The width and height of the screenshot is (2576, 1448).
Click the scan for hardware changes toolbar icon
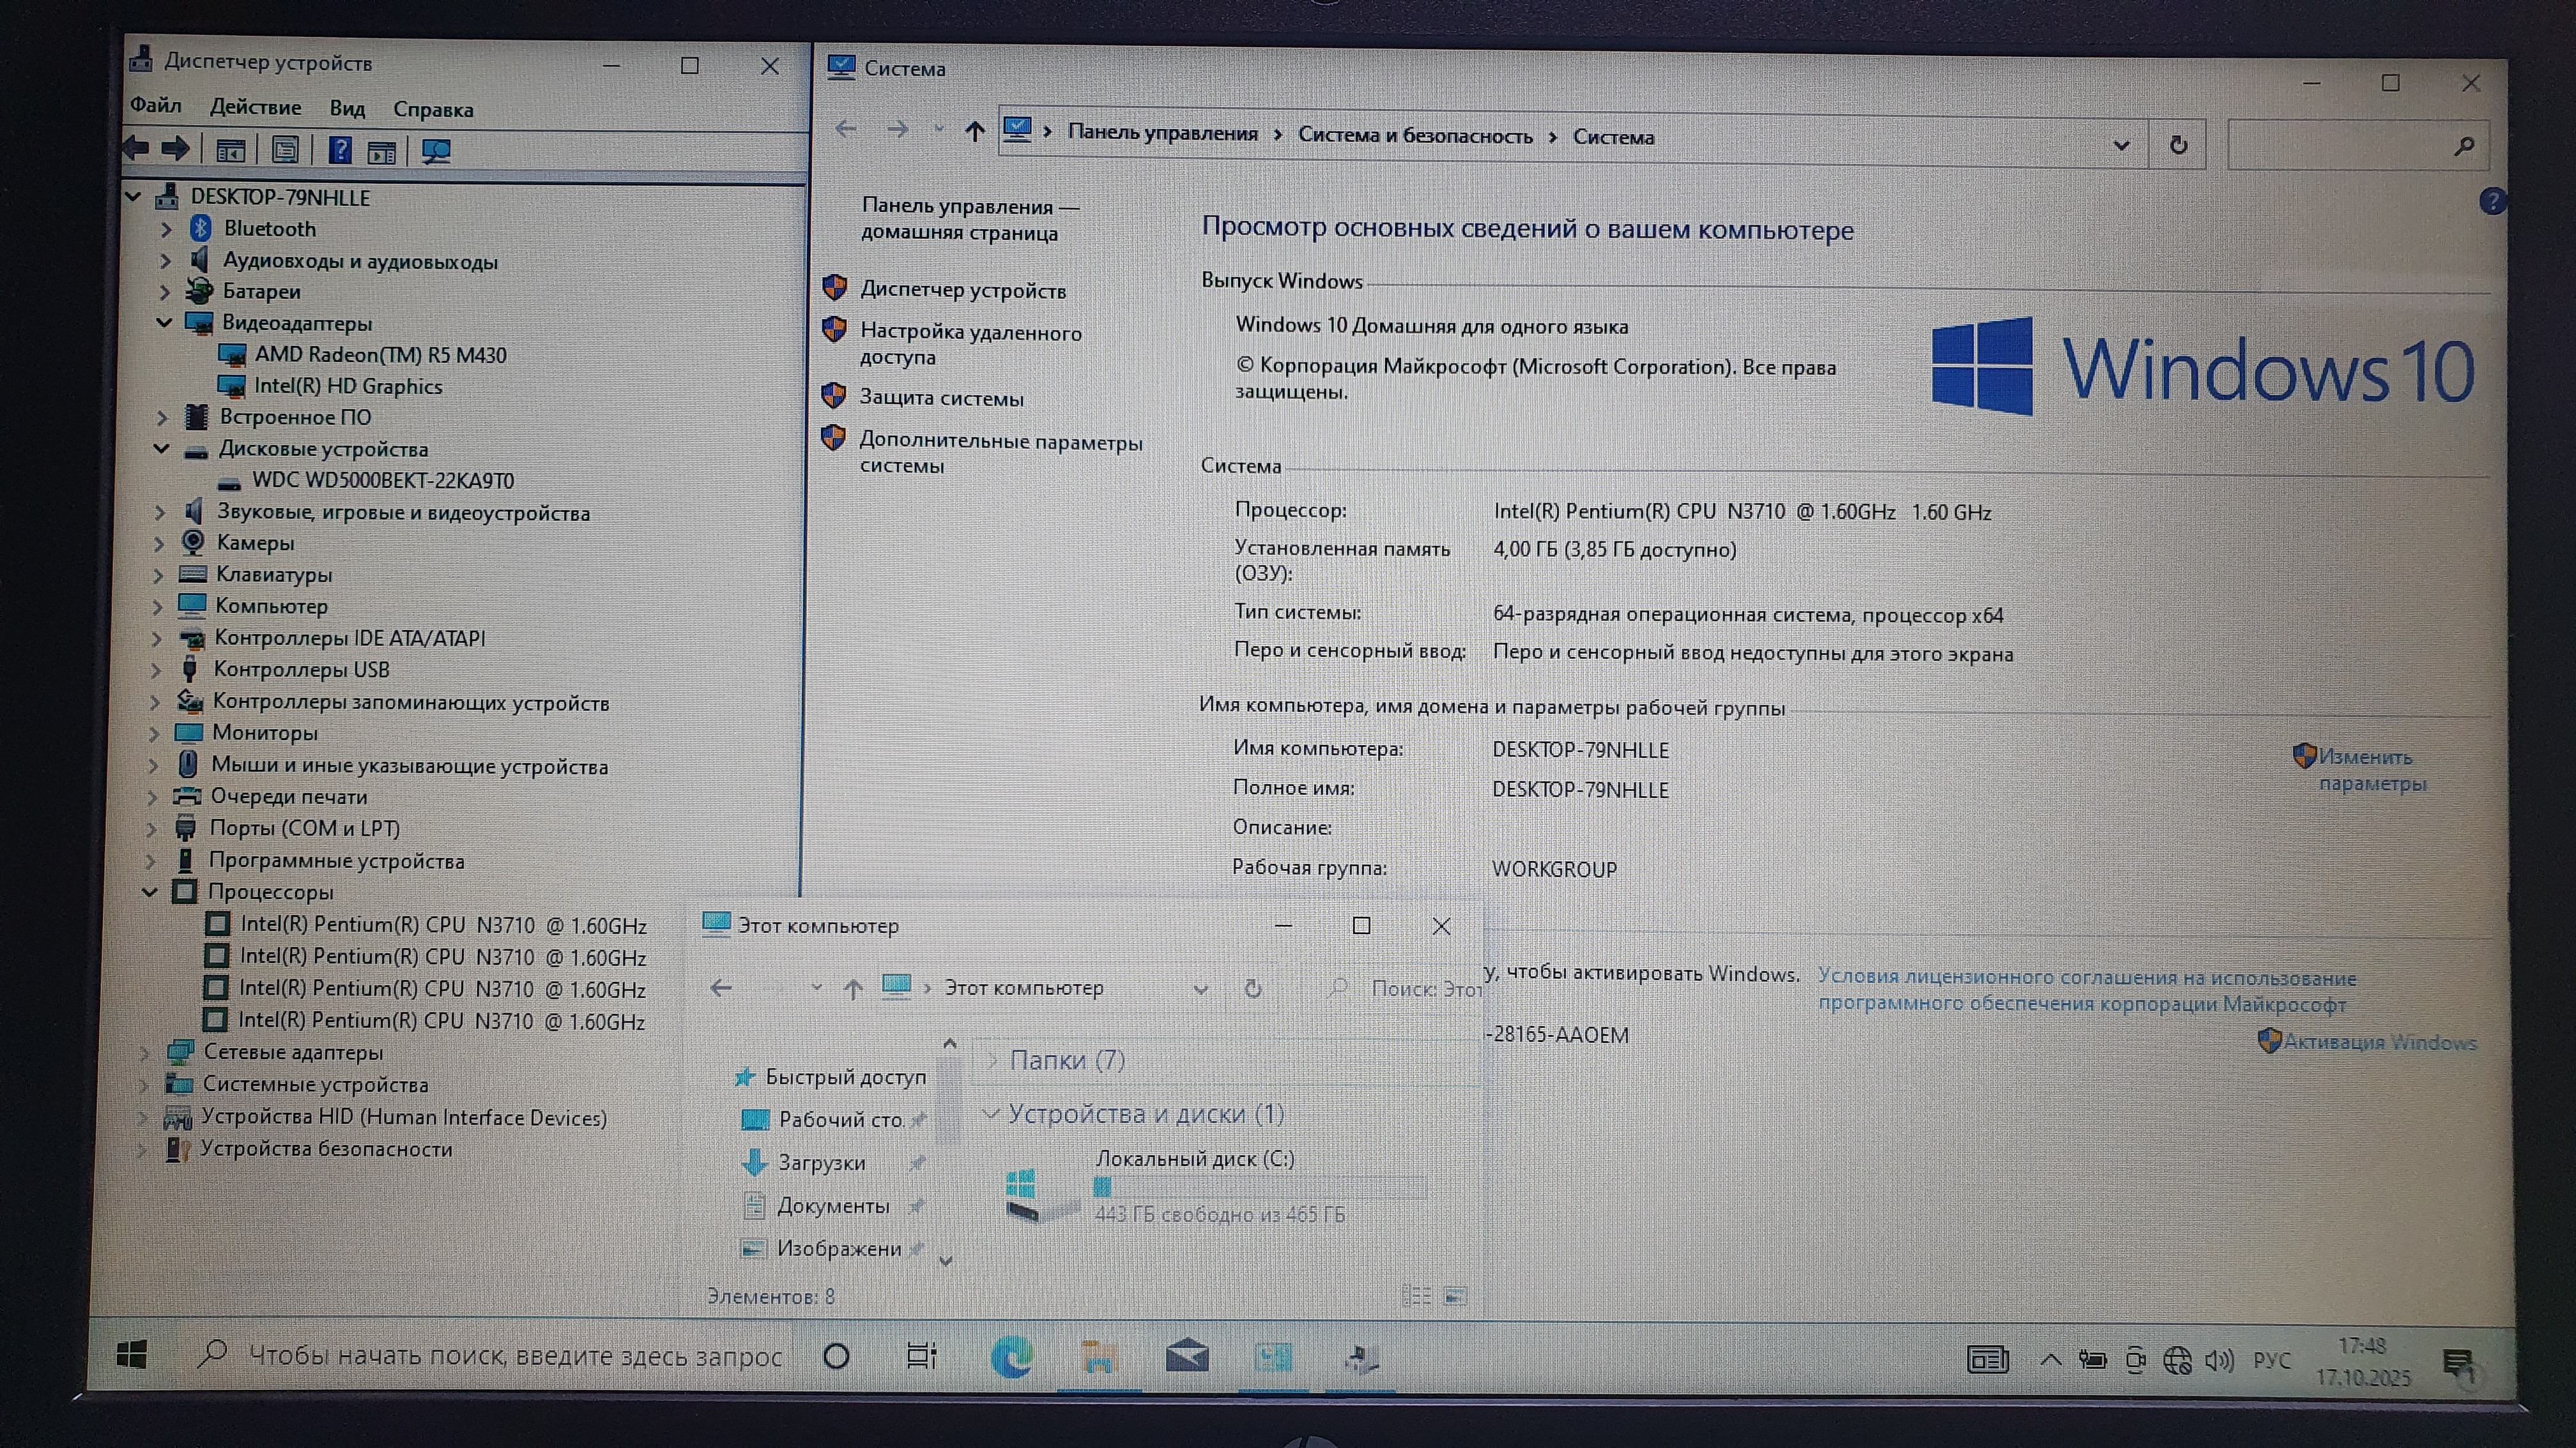click(x=436, y=151)
